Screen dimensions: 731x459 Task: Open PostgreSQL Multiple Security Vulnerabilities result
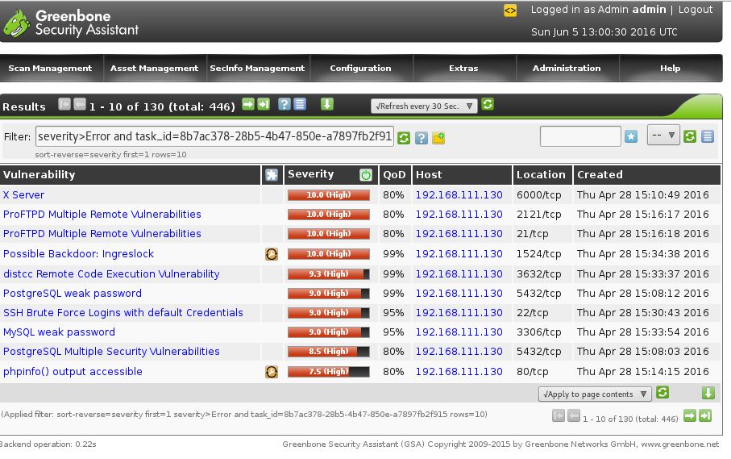(x=111, y=351)
